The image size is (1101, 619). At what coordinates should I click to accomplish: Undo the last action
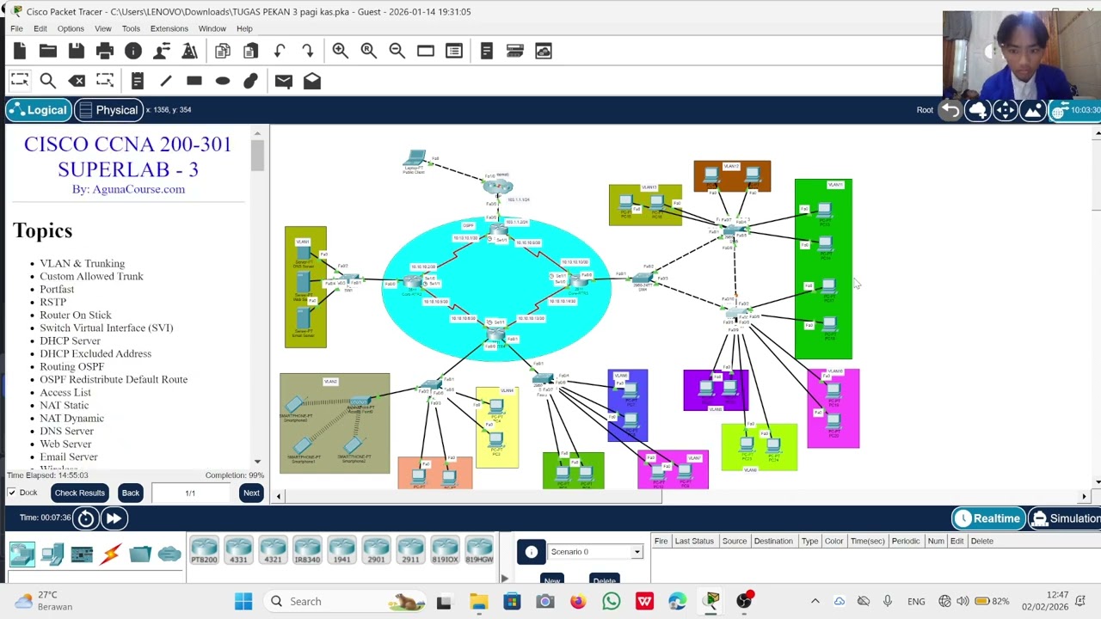280,52
